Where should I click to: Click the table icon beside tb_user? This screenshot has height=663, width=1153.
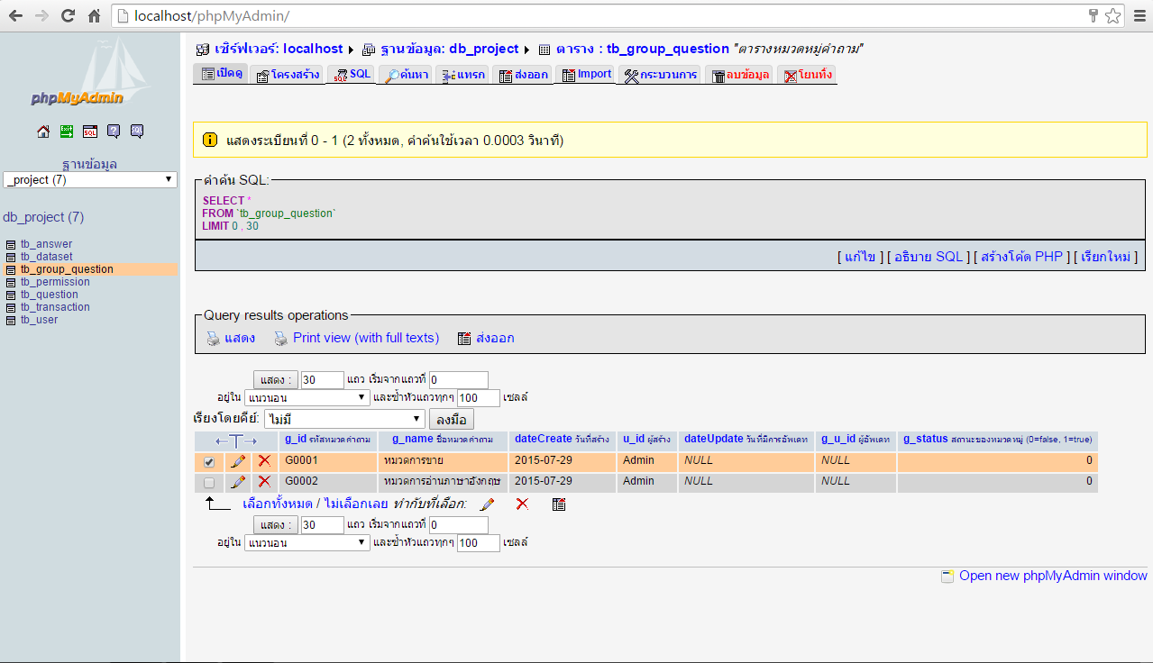(11, 320)
